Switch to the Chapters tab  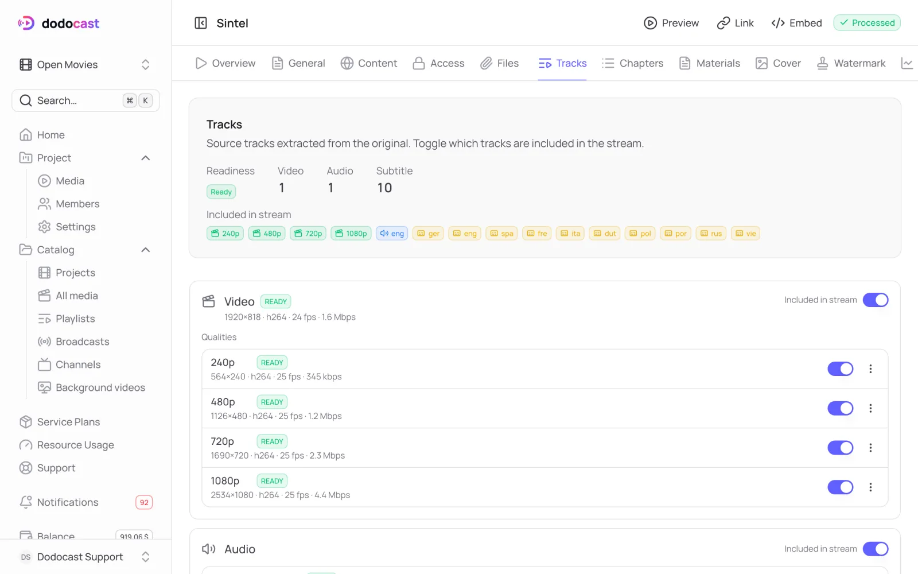coord(632,63)
